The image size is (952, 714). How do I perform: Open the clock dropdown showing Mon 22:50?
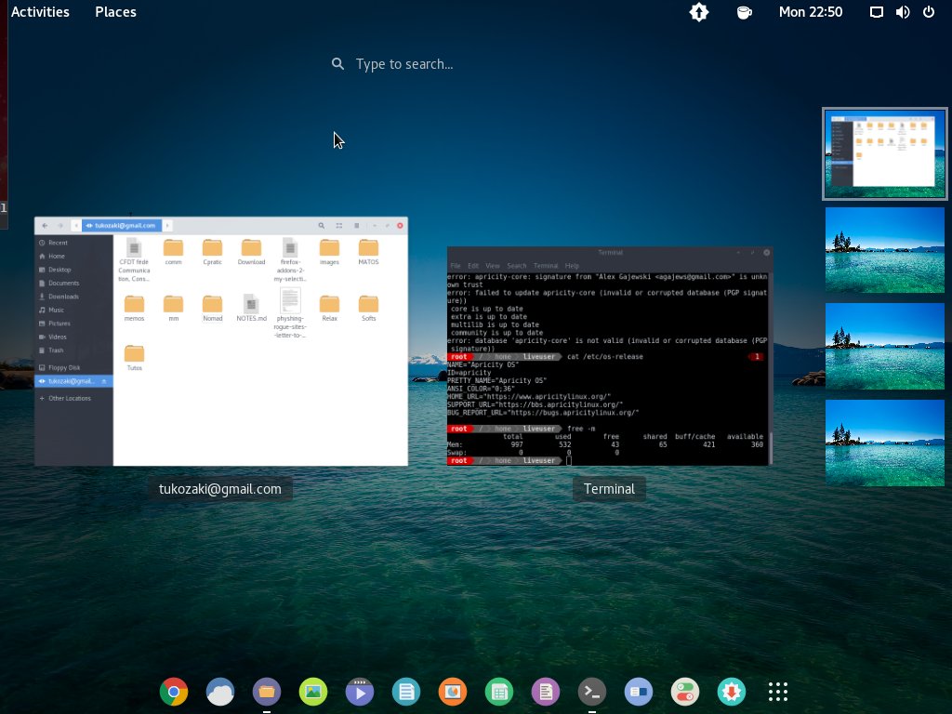click(811, 12)
